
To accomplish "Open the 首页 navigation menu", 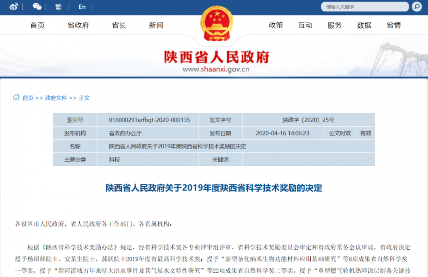I will [38, 25].
